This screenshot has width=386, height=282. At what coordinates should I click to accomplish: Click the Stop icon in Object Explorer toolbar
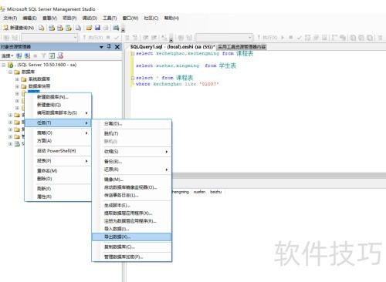(36, 55)
